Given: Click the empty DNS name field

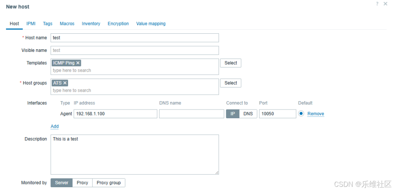Looking at the screenshot, I should coord(192,114).
